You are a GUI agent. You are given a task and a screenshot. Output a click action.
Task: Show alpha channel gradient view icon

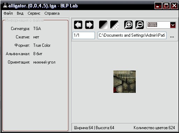click(x=103, y=25)
